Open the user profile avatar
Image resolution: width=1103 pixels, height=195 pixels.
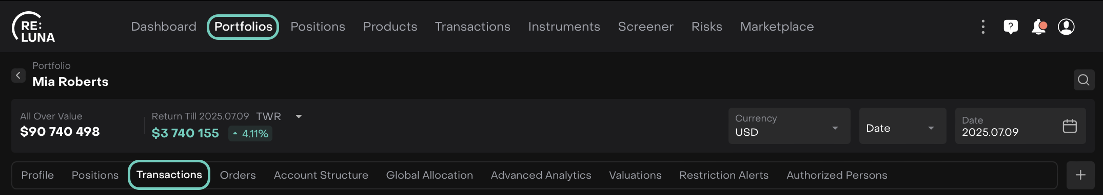(x=1067, y=27)
